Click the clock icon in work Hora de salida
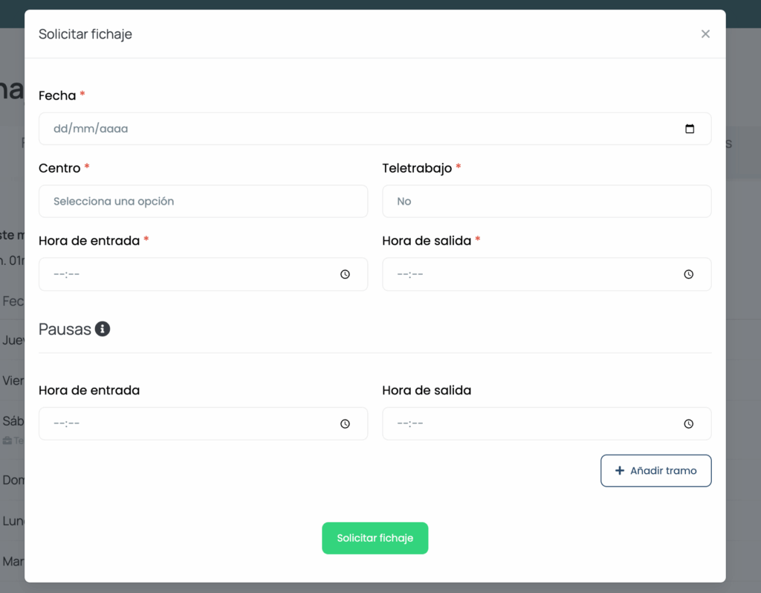The height and width of the screenshot is (593, 761). coord(688,275)
